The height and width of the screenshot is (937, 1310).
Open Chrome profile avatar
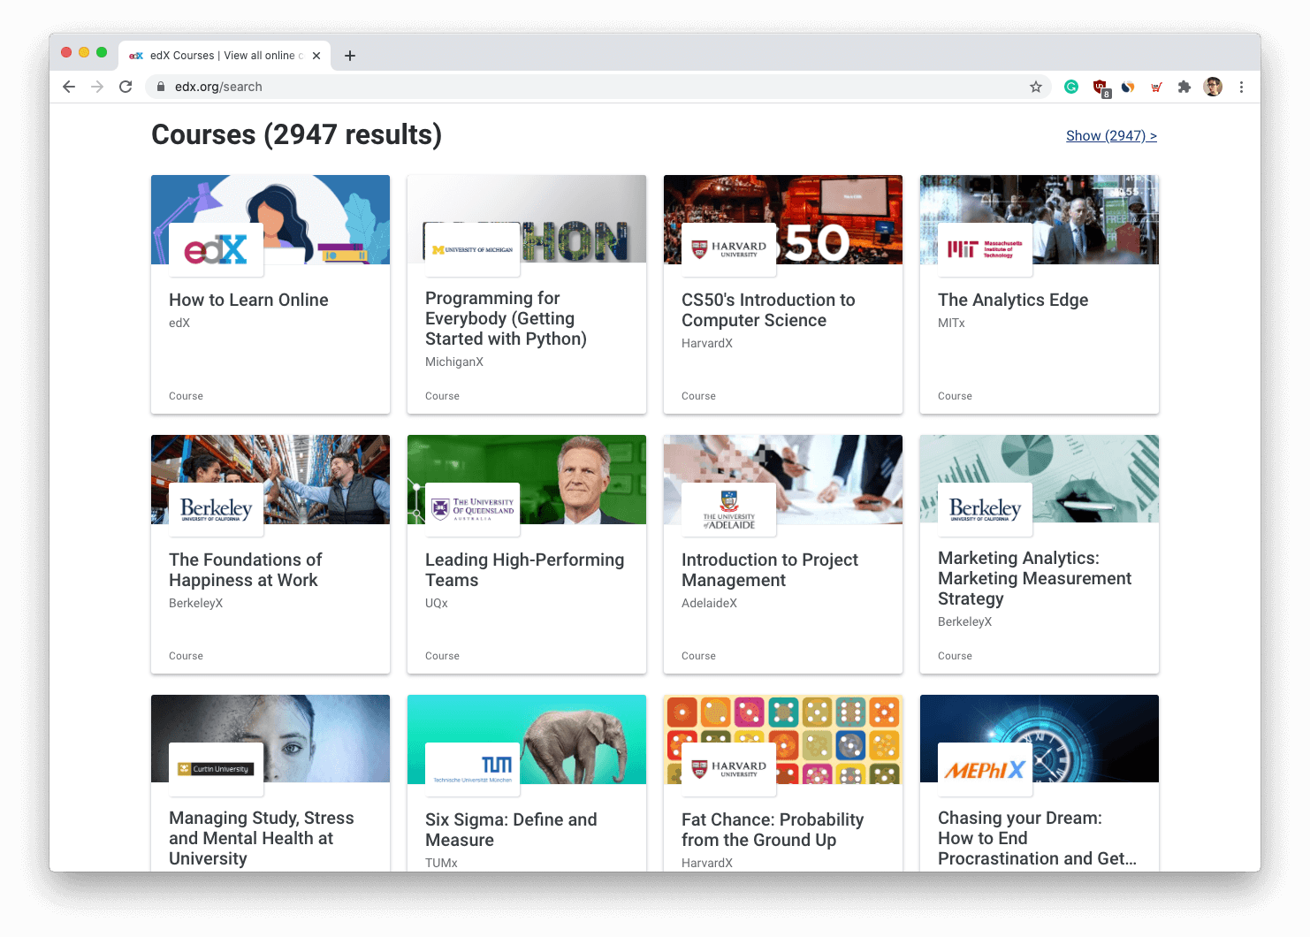(x=1213, y=87)
